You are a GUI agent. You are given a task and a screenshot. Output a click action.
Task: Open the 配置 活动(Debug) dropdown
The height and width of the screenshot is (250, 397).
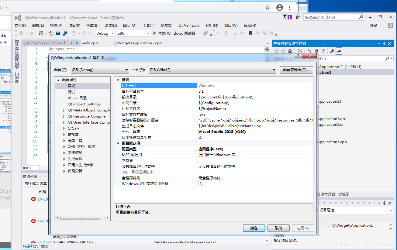tap(100, 70)
